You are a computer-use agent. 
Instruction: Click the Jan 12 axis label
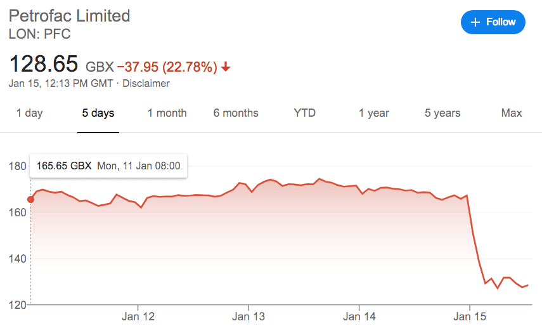click(x=138, y=317)
